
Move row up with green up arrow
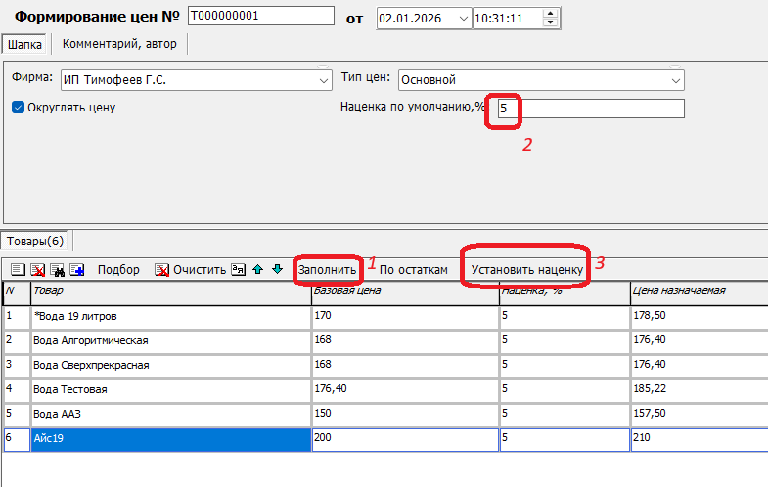(258, 269)
